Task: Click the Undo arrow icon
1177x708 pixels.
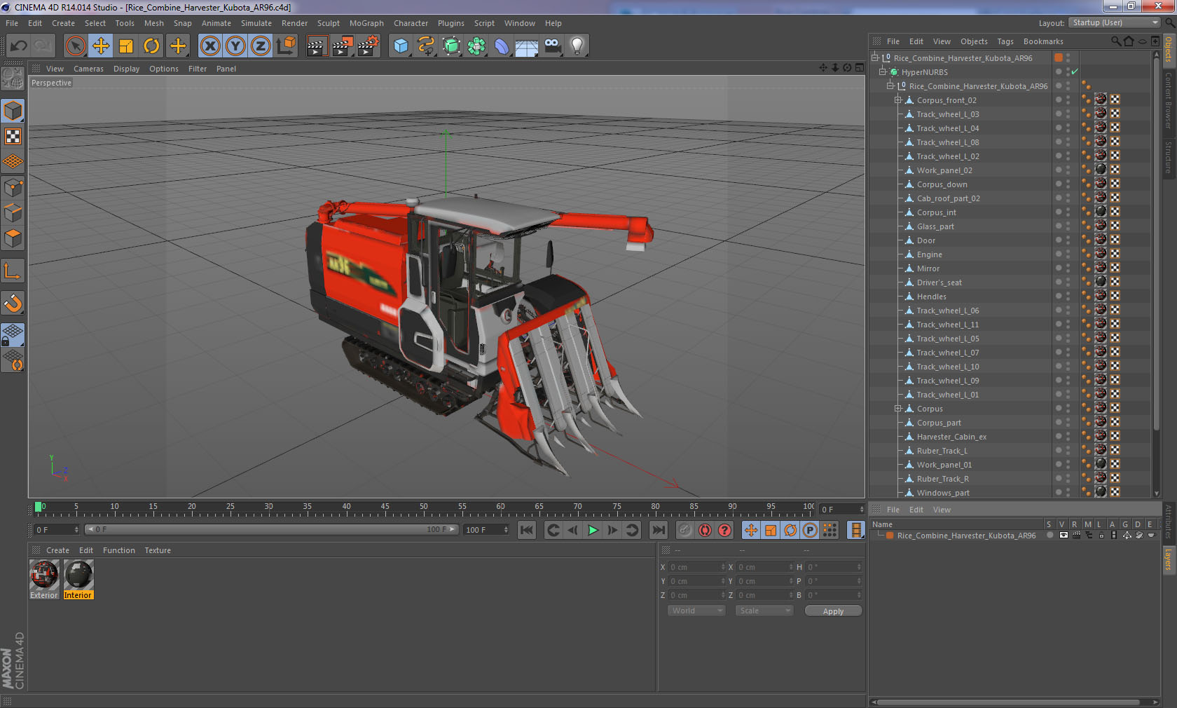Action: [18, 46]
